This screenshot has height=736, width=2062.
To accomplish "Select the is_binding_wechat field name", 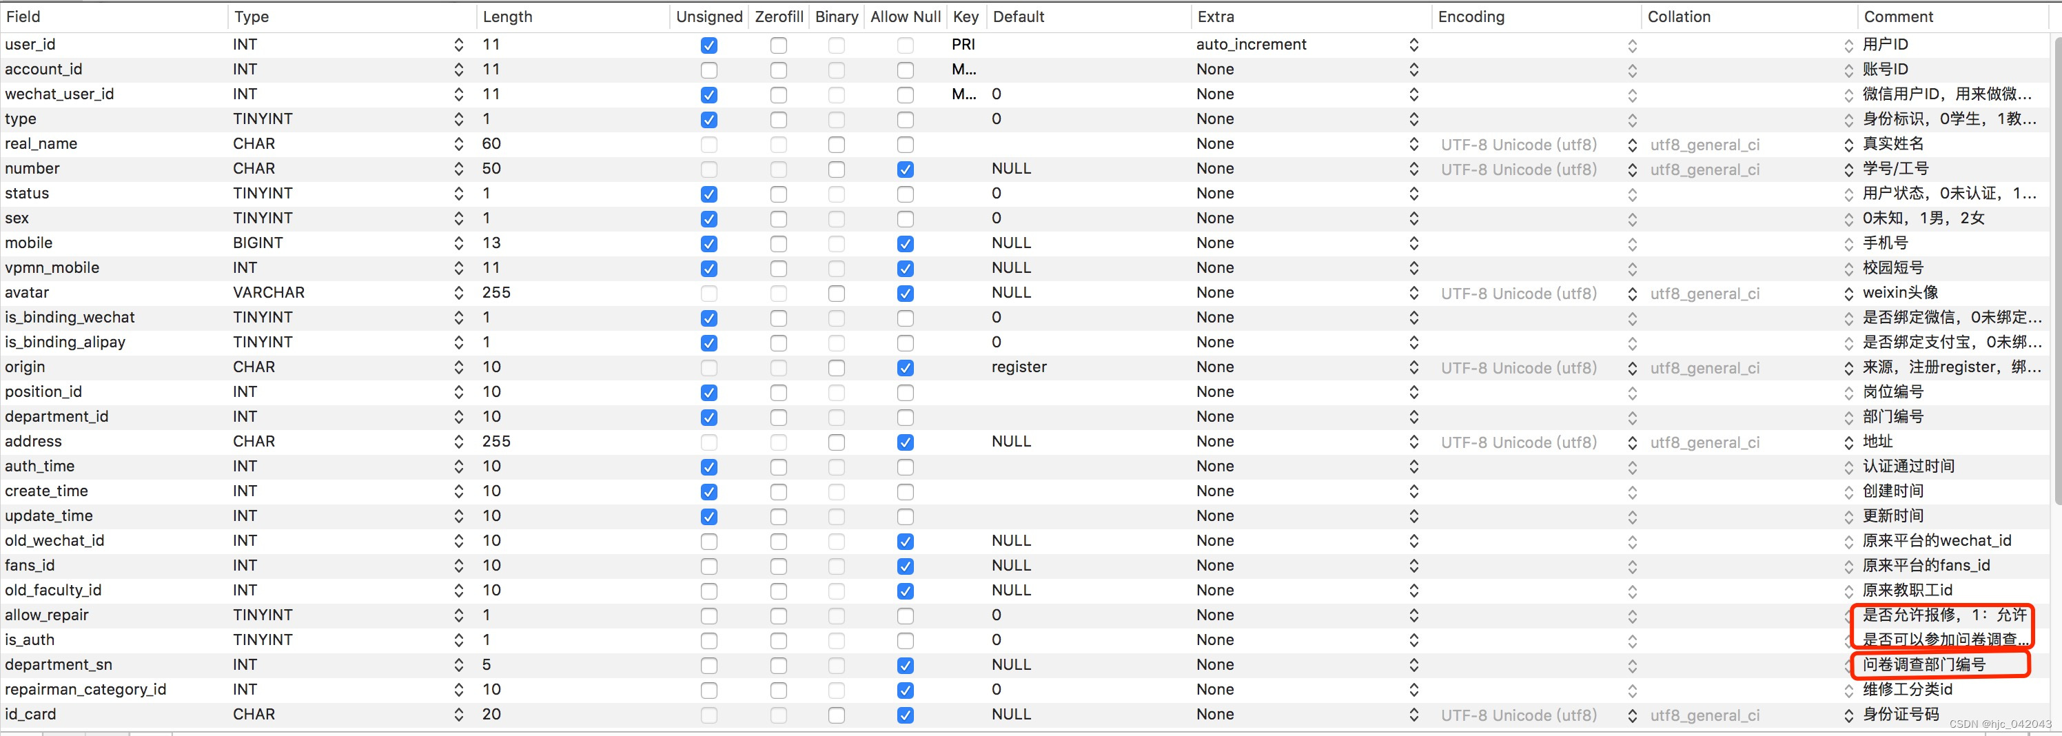I will pos(70,318).
